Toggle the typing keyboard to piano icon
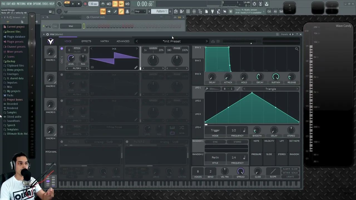 point(103,11)
